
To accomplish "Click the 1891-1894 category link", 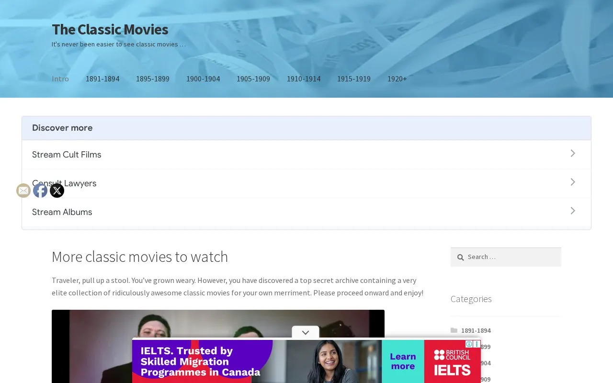I will click(476, 330).
